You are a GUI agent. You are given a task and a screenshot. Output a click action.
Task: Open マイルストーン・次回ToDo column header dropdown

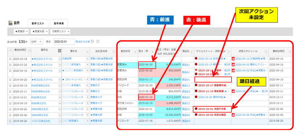click(228, 52)
